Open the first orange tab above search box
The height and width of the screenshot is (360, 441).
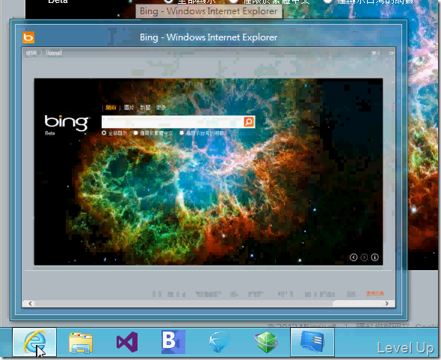click(111, 107)
